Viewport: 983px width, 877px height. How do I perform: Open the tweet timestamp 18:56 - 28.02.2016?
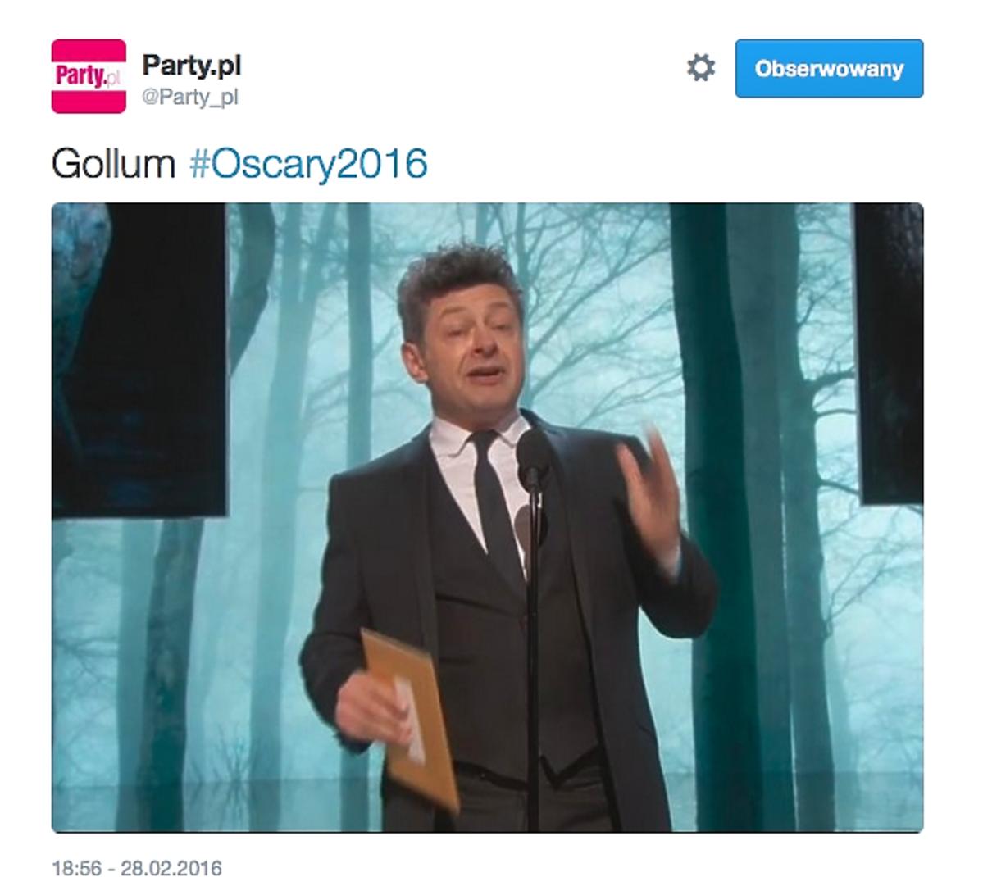137,868
